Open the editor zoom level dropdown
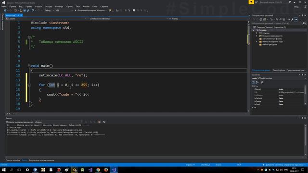 pos(10,114)
